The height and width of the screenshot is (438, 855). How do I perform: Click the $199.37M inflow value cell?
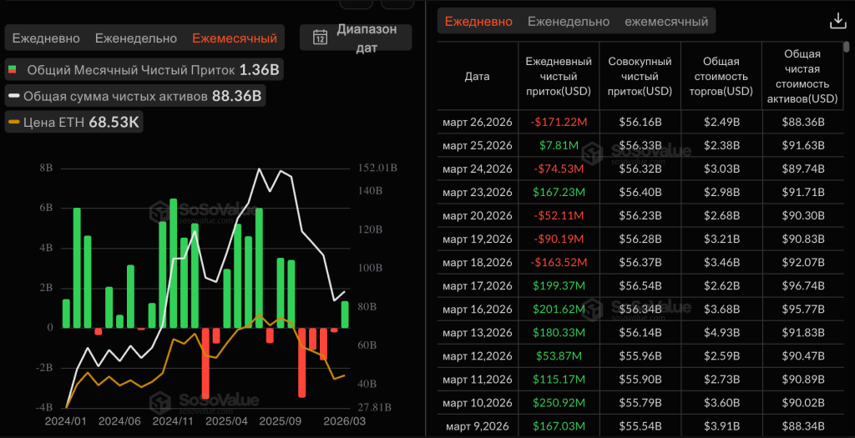(559, 285)
